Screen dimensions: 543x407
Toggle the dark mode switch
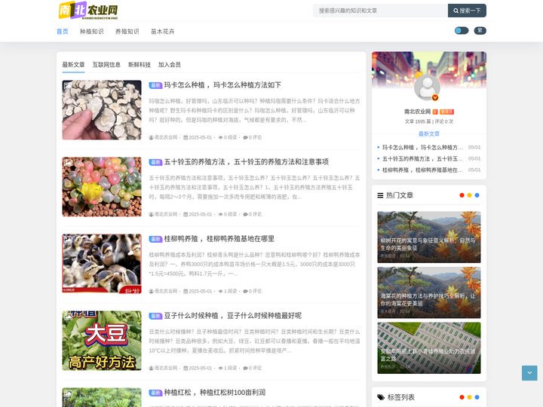coord(462,30)
